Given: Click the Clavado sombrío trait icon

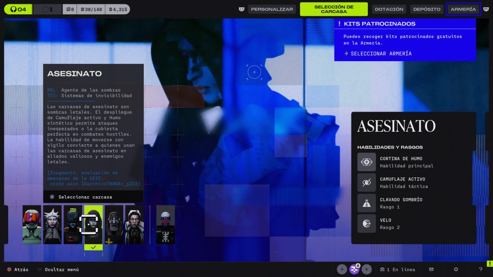Looking at the screenshot, I should point(366,203).
